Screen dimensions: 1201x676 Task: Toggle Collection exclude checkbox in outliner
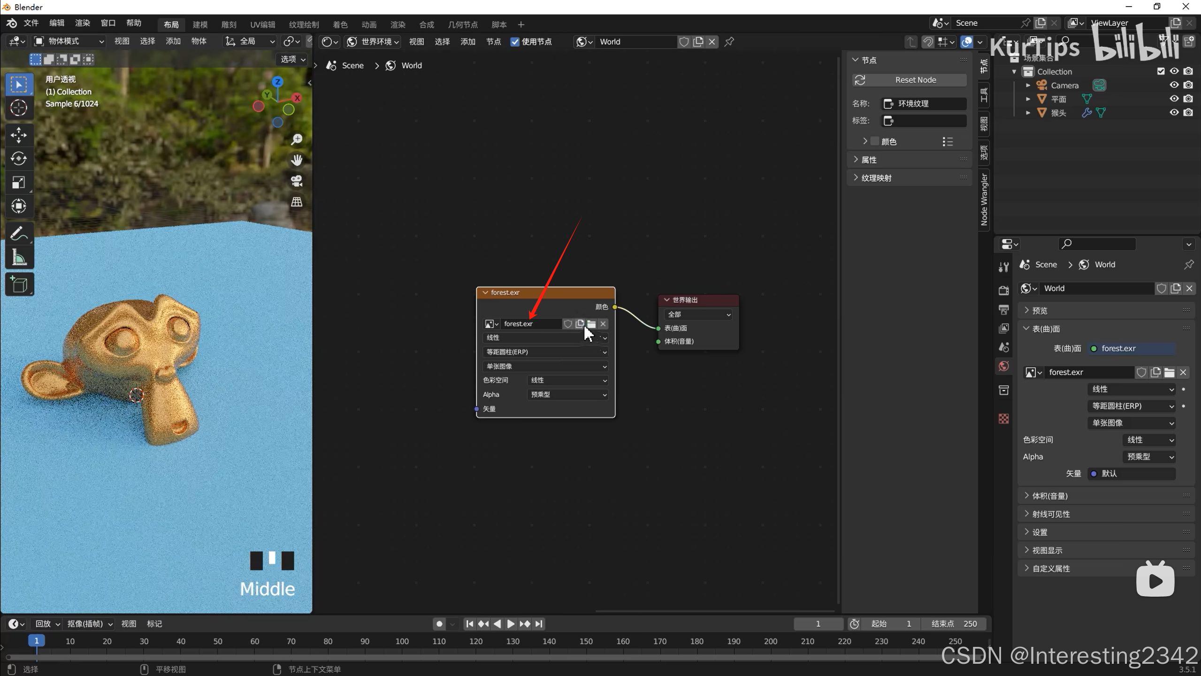click(1161, 71)
